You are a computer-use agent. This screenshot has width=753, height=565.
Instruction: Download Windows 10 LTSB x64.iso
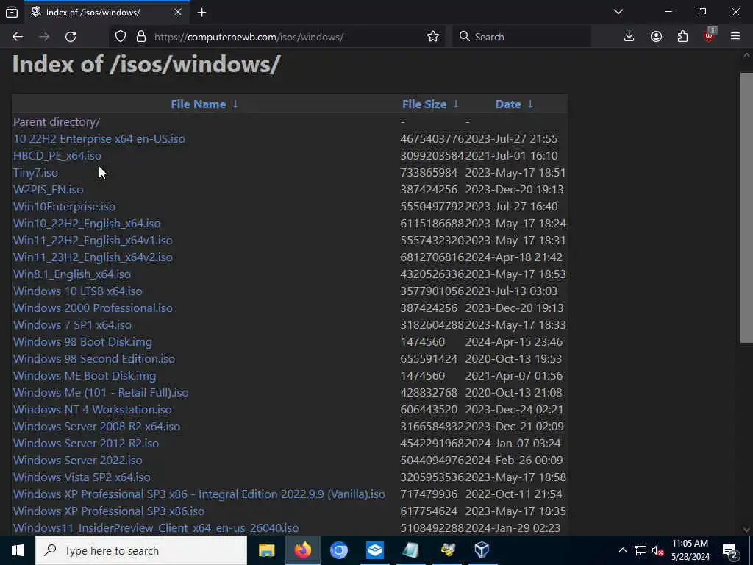tap(78, 291)
